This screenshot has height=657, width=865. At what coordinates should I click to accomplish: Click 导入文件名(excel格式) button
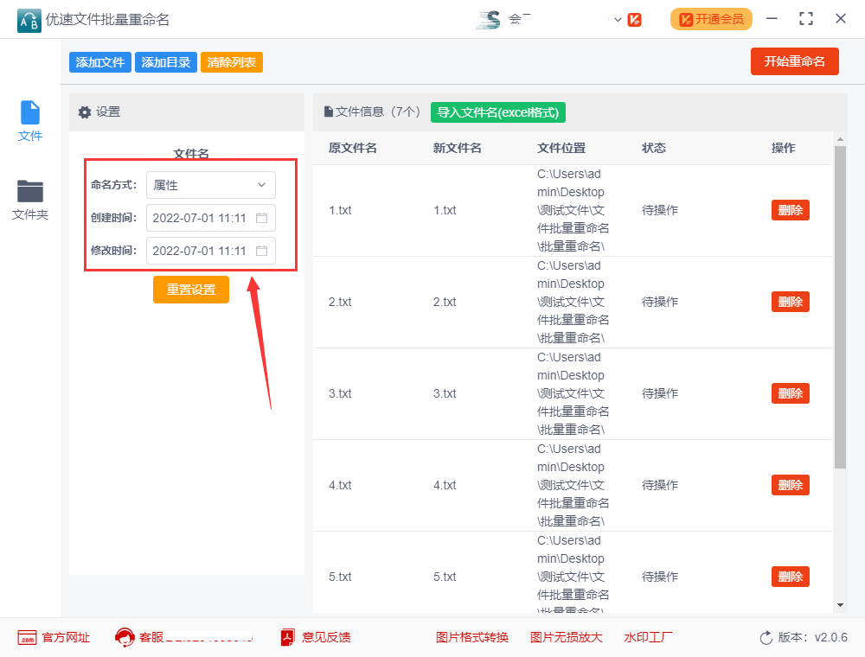[498, 112]
